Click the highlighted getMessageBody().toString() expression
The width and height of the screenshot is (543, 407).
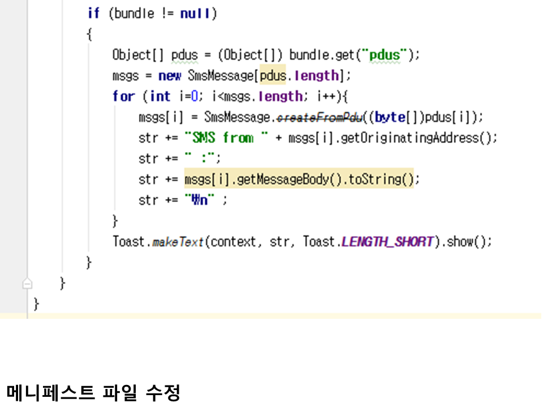pos(299,180)
